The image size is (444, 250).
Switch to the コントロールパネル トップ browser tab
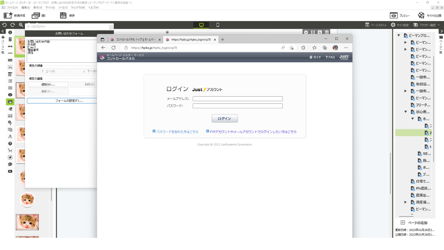coord(133,39)
